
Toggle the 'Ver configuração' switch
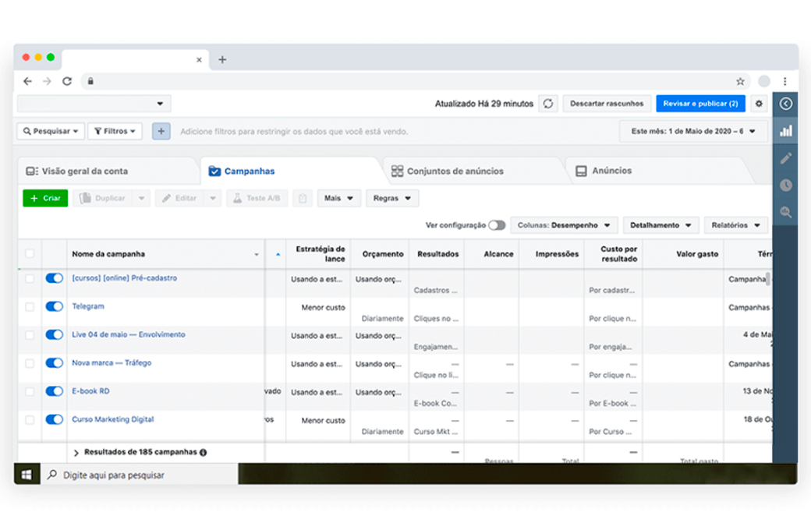pyautogui.click(x=497, y=225)
